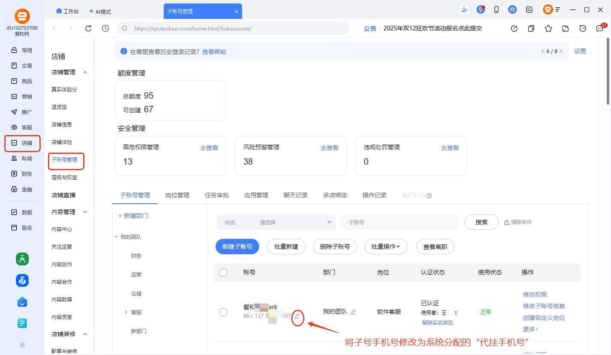
Task: Open messages icon with 31 badge
Action: pyautogui.click(x=600, y=28)
